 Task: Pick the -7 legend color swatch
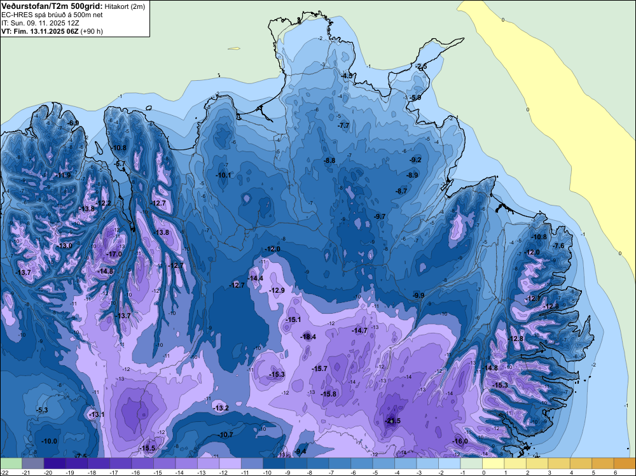tap(340, 463)
